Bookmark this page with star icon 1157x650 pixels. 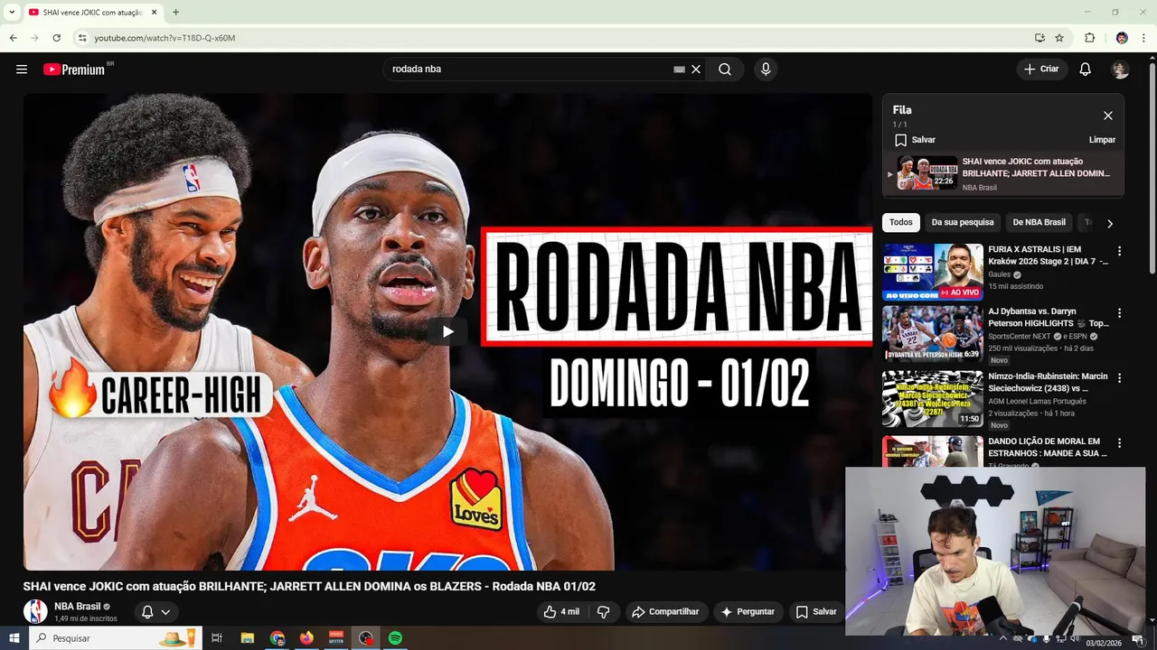pyautogui.click(x=1059, y=38)
